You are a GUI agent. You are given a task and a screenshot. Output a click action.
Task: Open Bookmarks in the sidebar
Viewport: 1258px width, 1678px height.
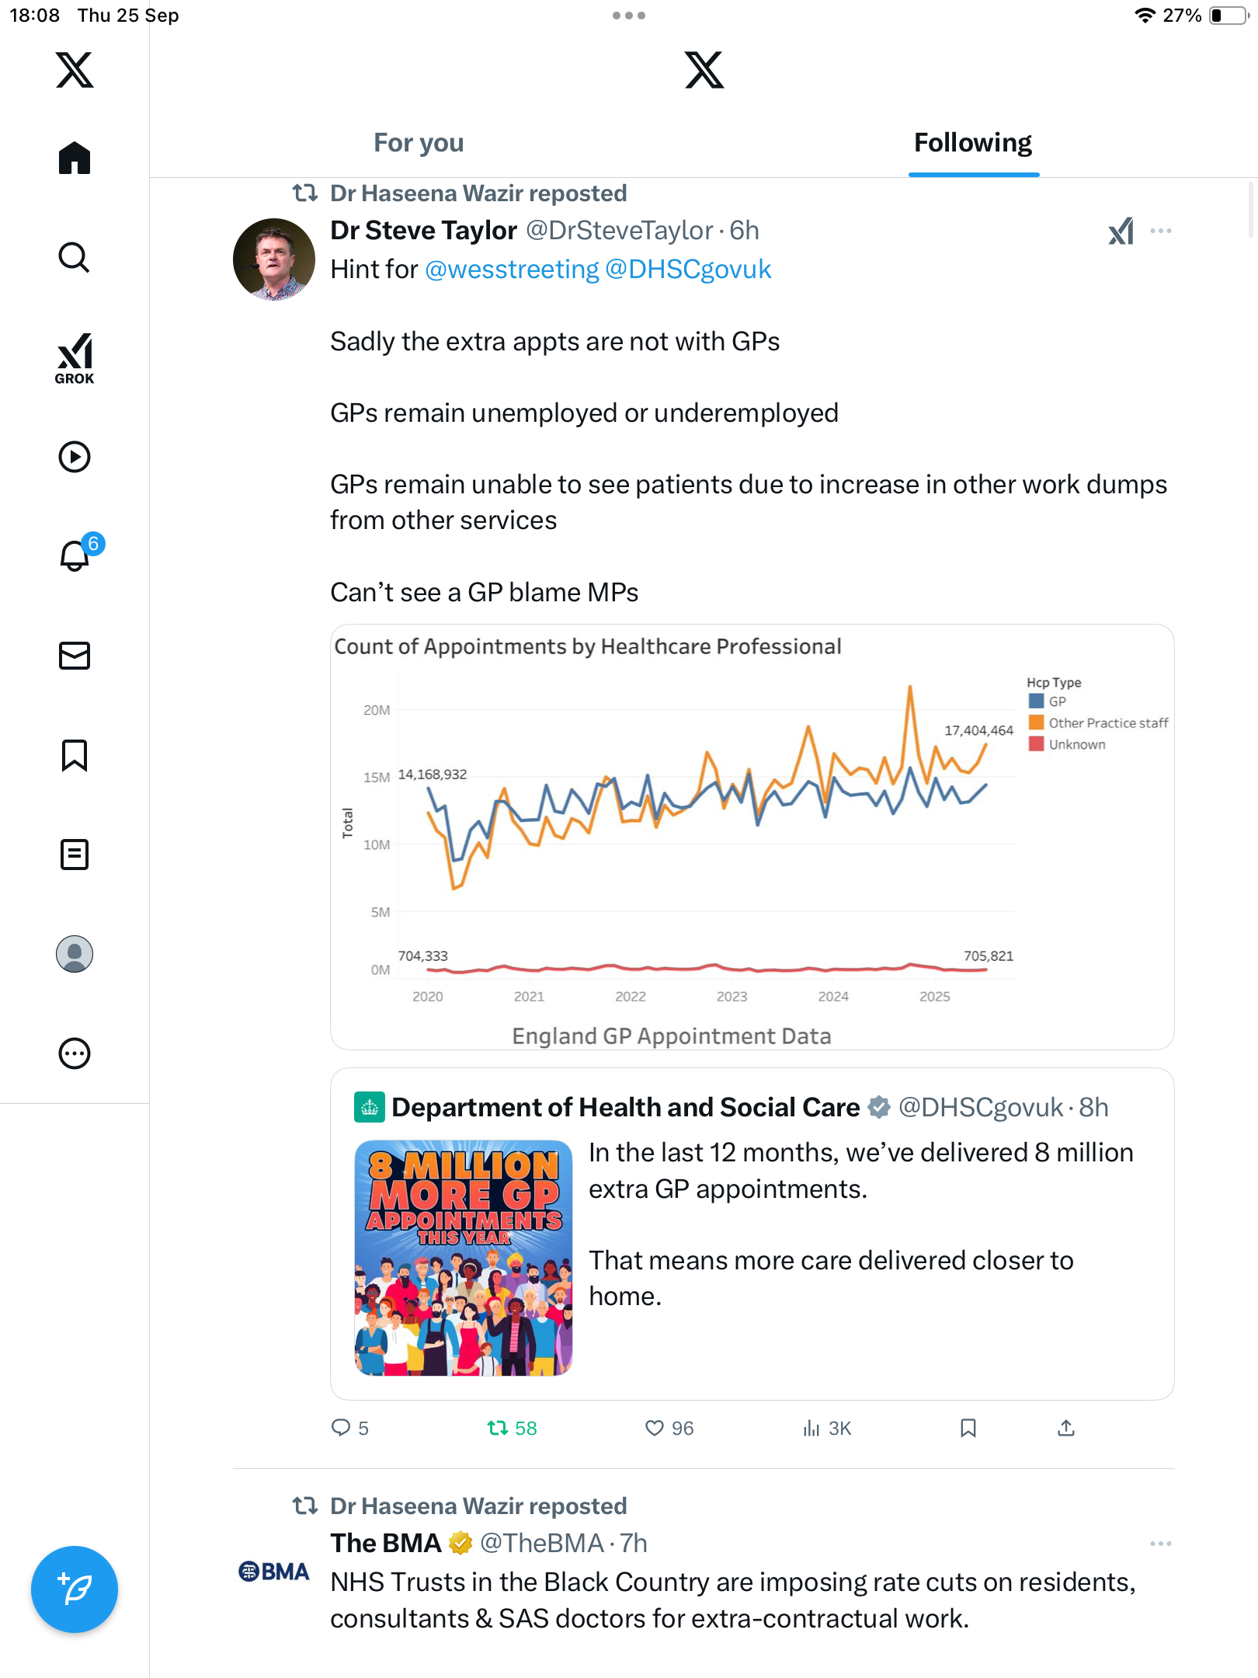pyautogui.click(x=75, y=755)
